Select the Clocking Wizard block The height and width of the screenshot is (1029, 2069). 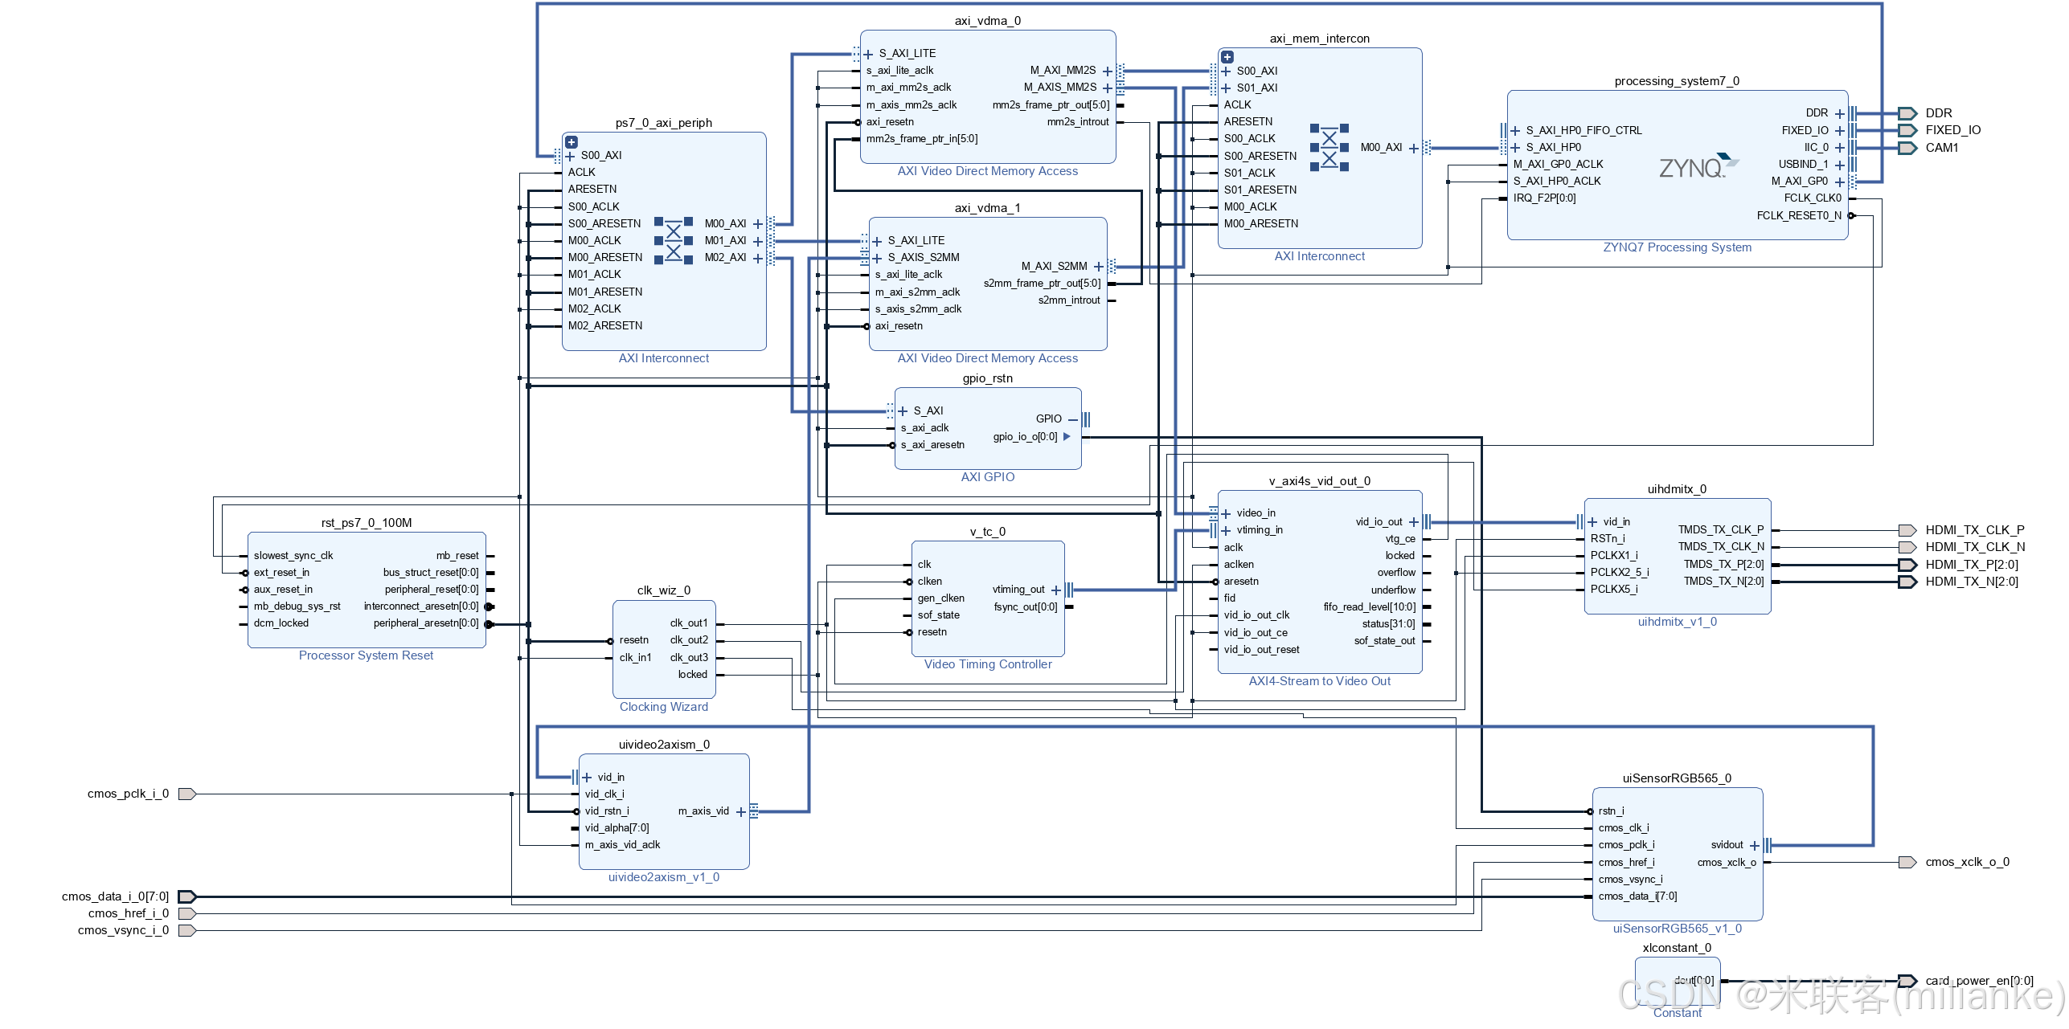[x=664, y=647]
